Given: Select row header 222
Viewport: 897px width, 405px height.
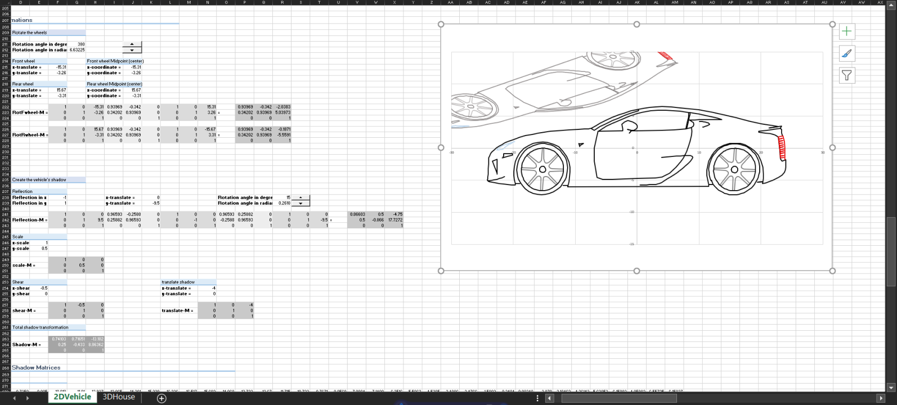Looking at the screenshot, I should point(5,106).
